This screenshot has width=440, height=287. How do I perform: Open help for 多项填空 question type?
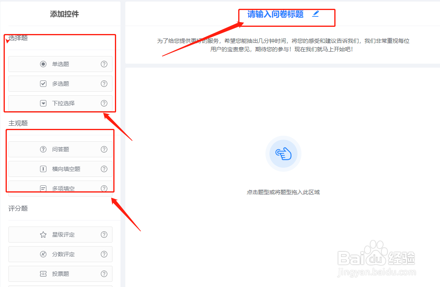click(104, 188)
